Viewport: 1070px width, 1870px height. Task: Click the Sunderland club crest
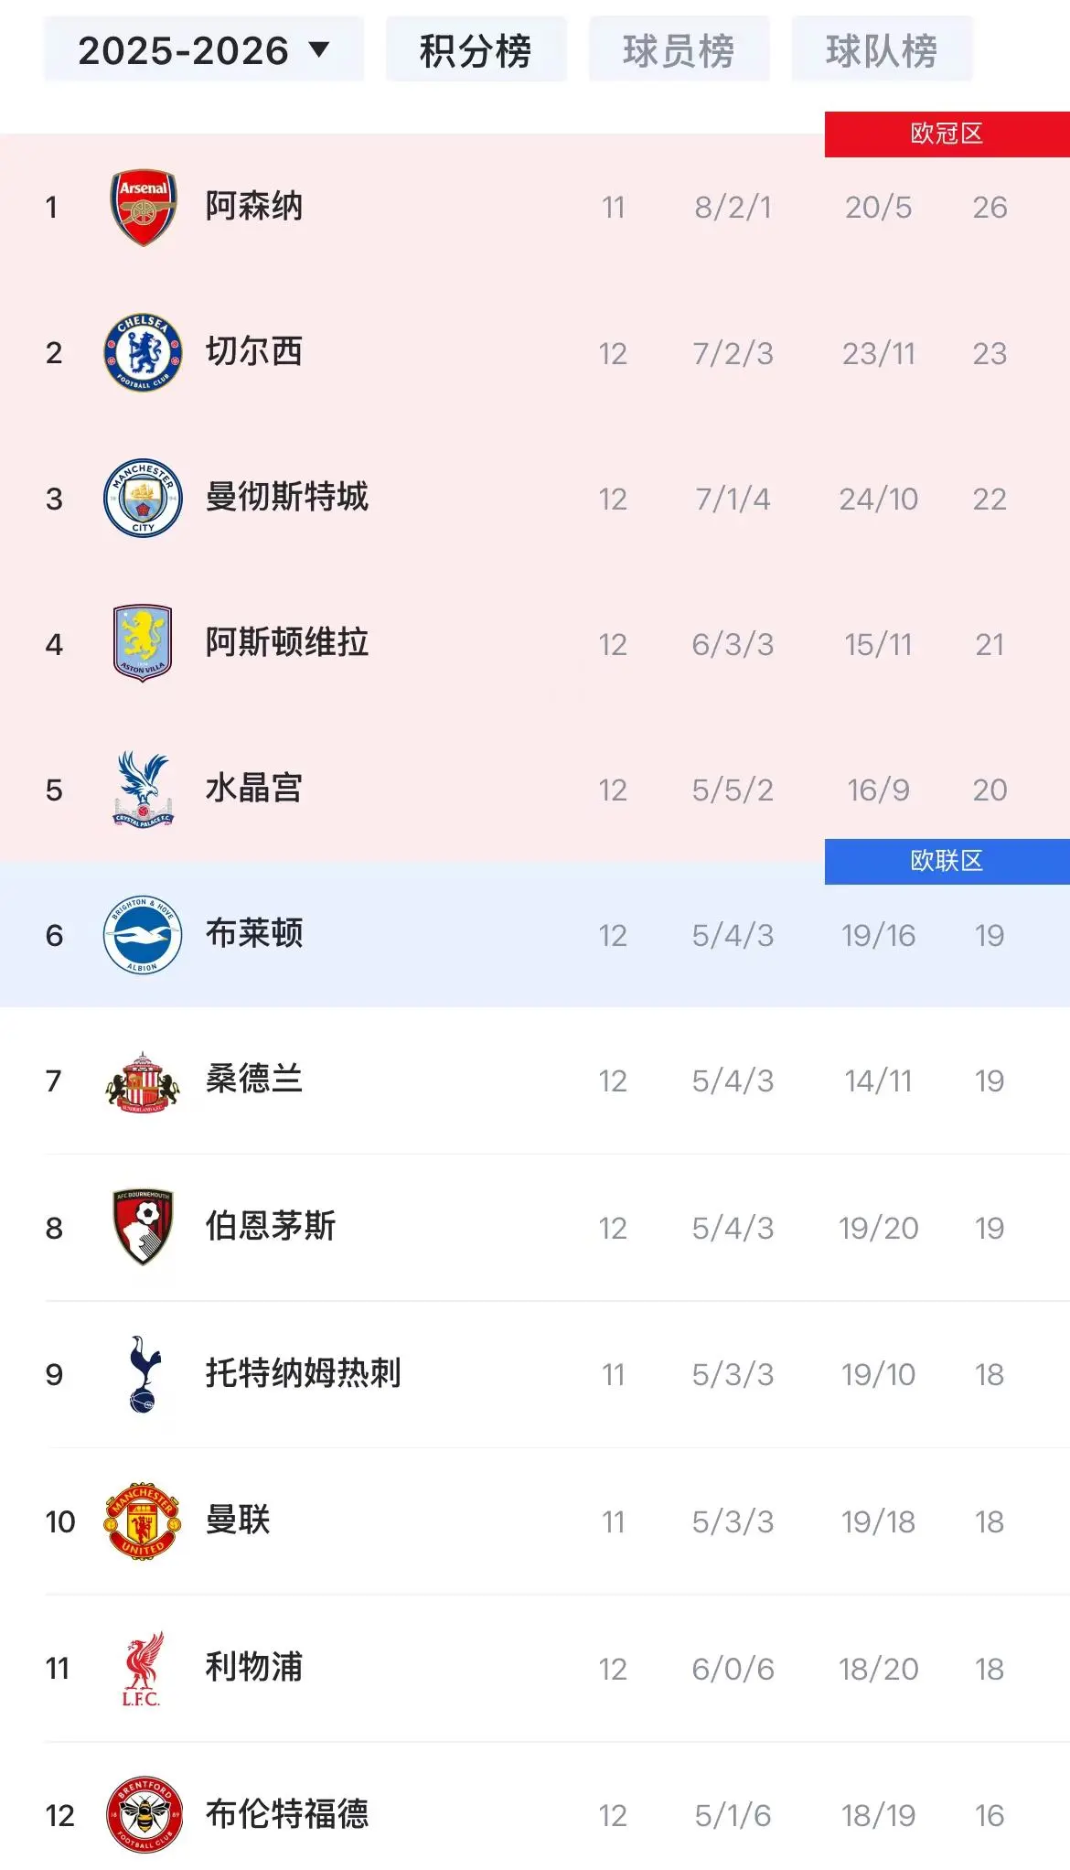(143, 1082)
